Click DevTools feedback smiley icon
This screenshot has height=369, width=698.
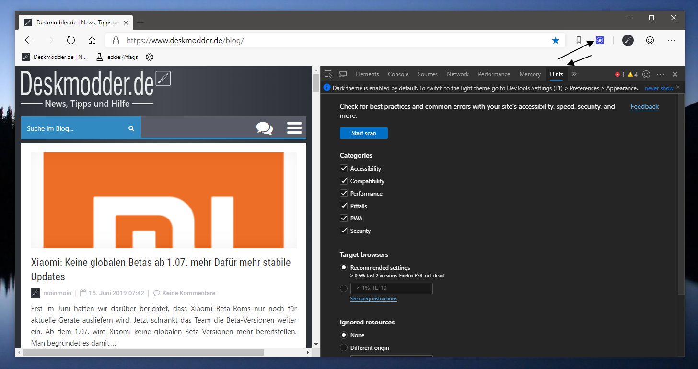tap(646, 74)
